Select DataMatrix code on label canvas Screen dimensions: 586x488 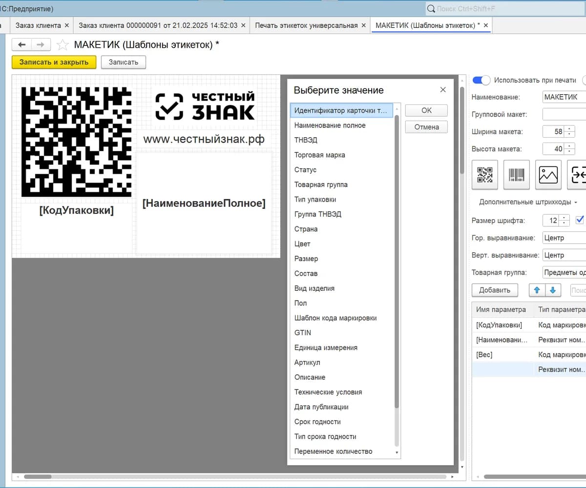click(x=76, y=142)
